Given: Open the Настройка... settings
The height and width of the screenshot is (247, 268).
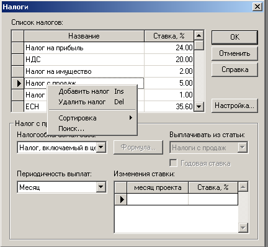Looking at the screenshot, I should coord(234,106).
